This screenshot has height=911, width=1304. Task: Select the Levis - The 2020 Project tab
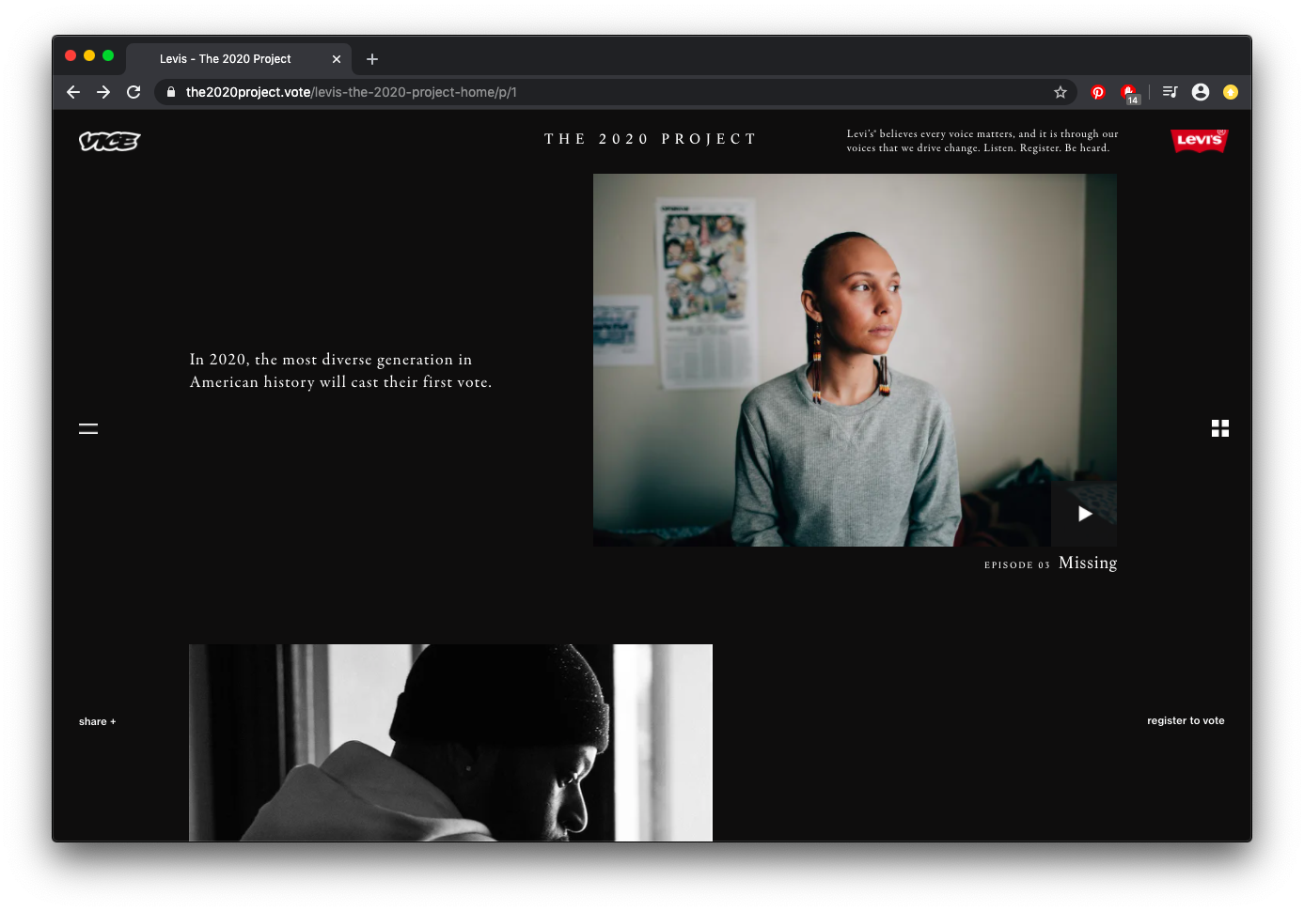[x=226, y=59]
